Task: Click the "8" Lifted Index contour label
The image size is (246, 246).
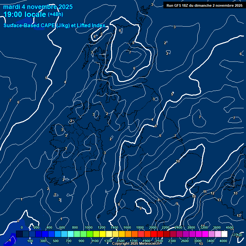Action: [159, 200]
